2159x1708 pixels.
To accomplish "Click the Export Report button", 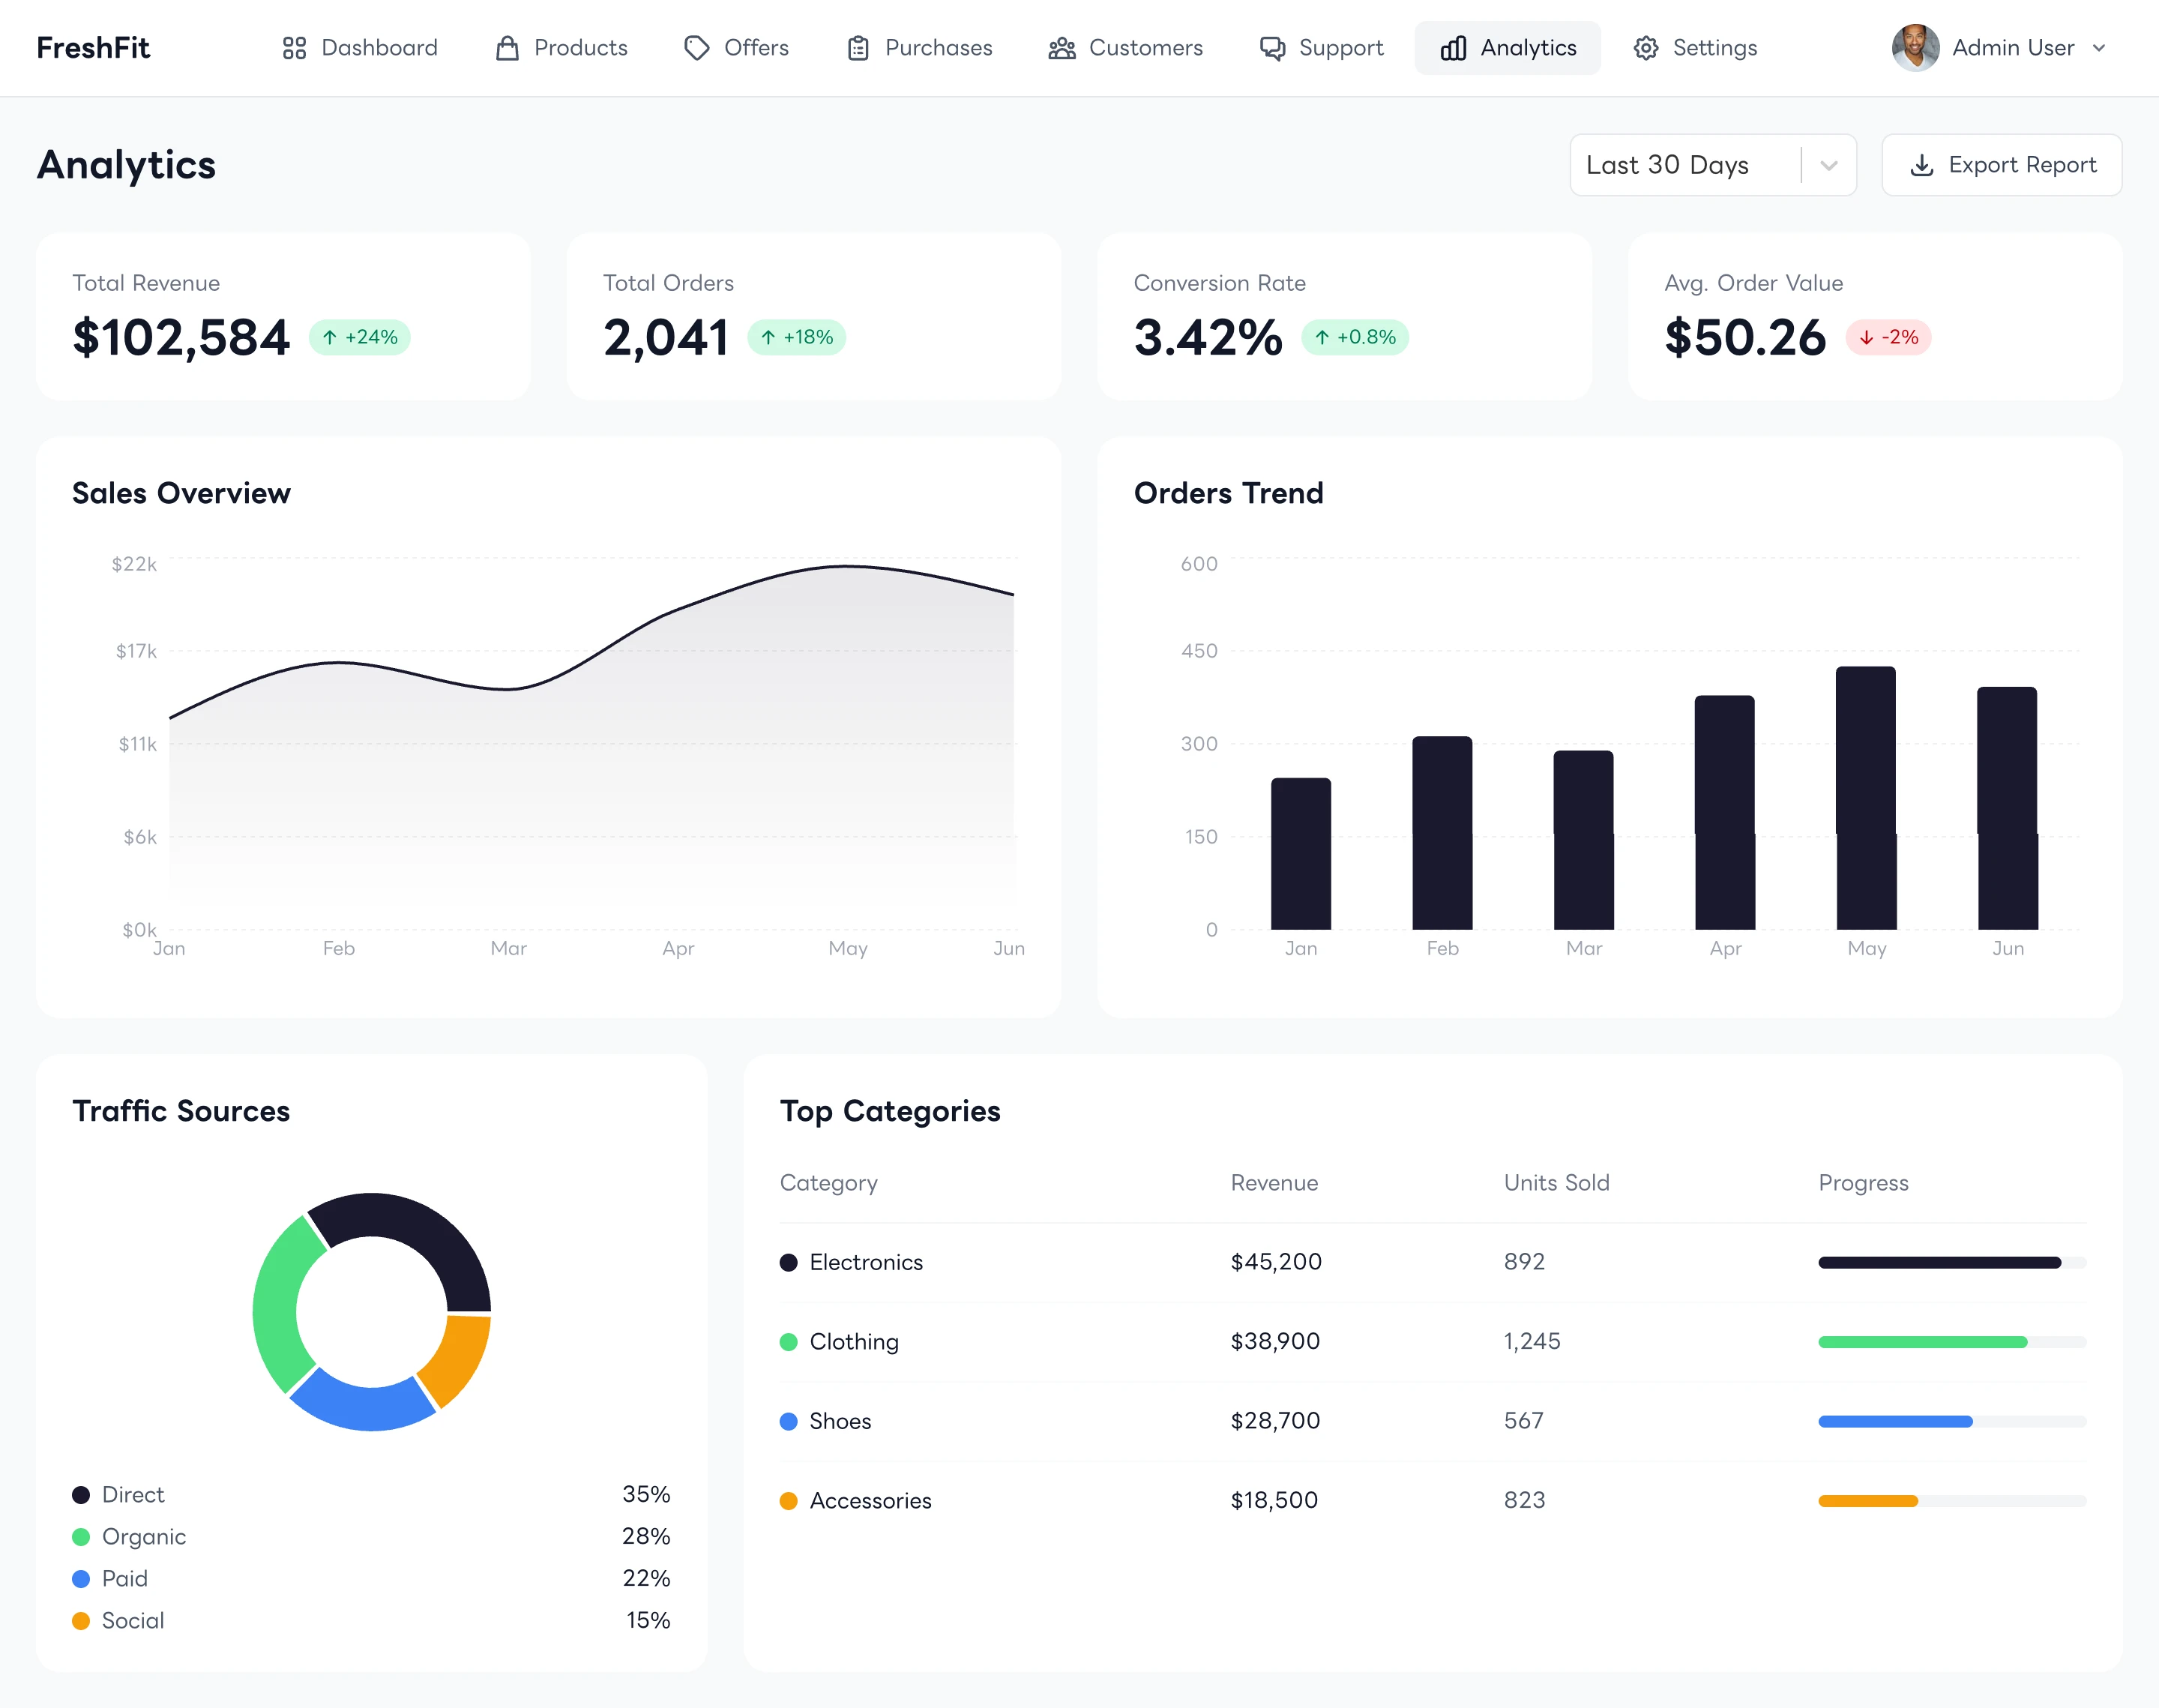I will click(x=2001, y=165).
